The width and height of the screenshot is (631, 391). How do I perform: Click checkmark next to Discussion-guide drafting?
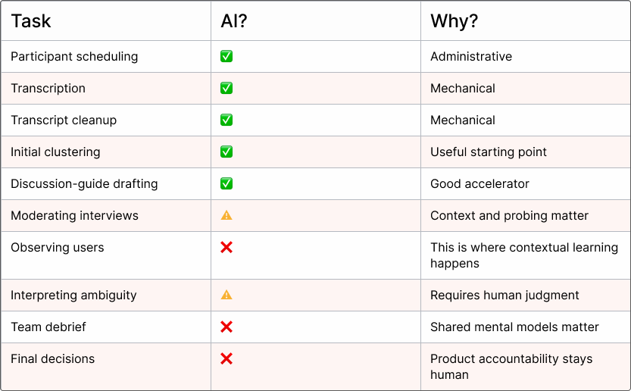[x=226, y=183]
